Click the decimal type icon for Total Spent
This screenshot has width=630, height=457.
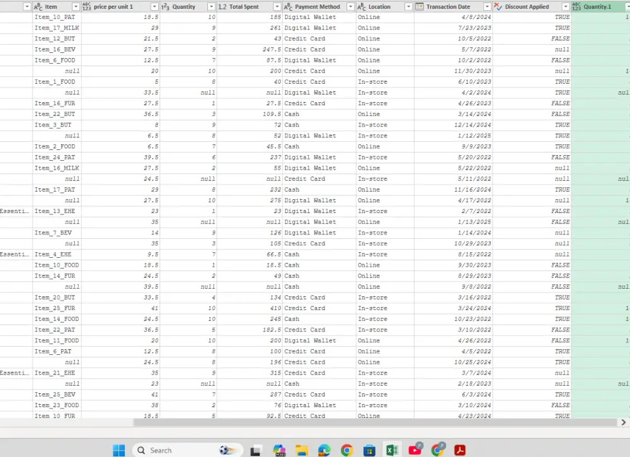pos(222,6)
